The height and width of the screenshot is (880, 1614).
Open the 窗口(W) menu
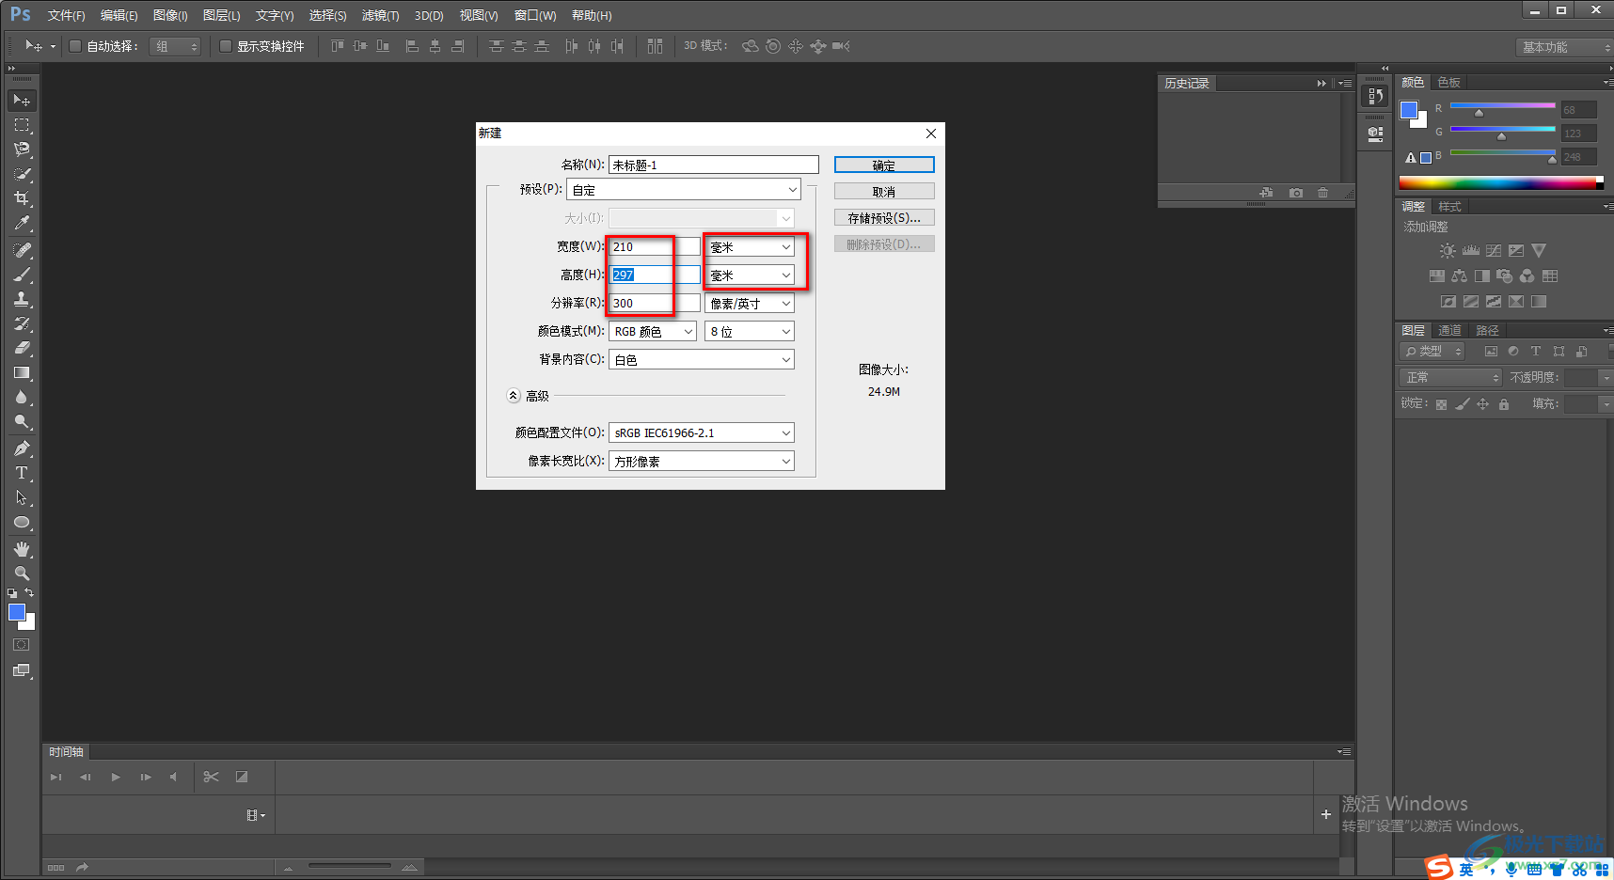coord(535,15)
